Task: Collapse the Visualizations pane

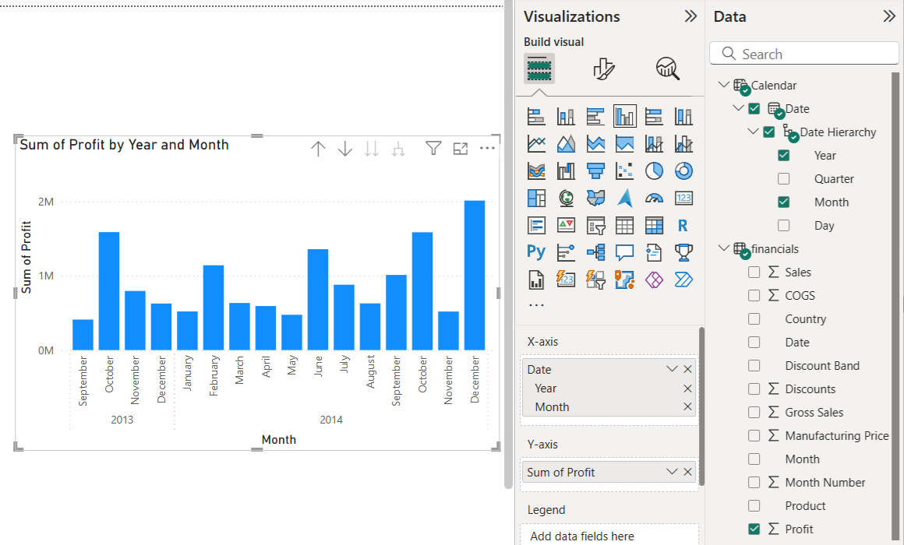Action: (690, 16)
